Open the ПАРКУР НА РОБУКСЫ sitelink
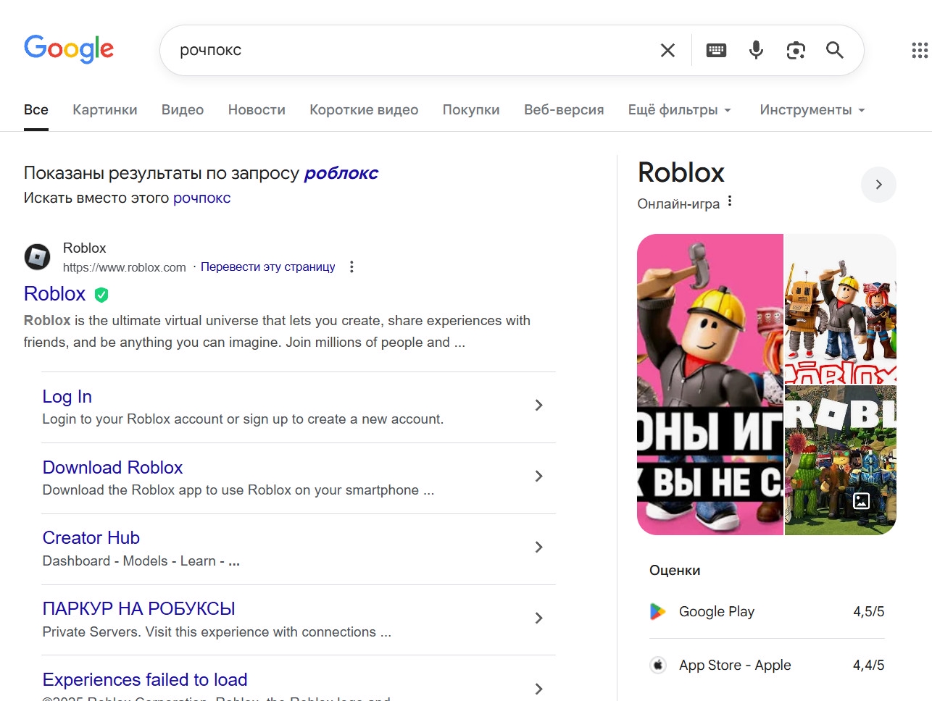Screen dimensions: 932x701 139,609
